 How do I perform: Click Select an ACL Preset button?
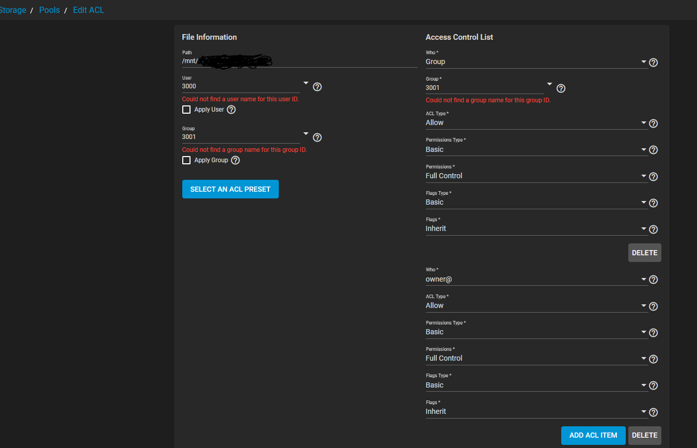[x=230, y=189]
